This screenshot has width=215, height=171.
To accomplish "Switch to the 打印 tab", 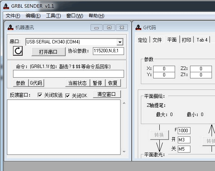I will click(187, 40).
